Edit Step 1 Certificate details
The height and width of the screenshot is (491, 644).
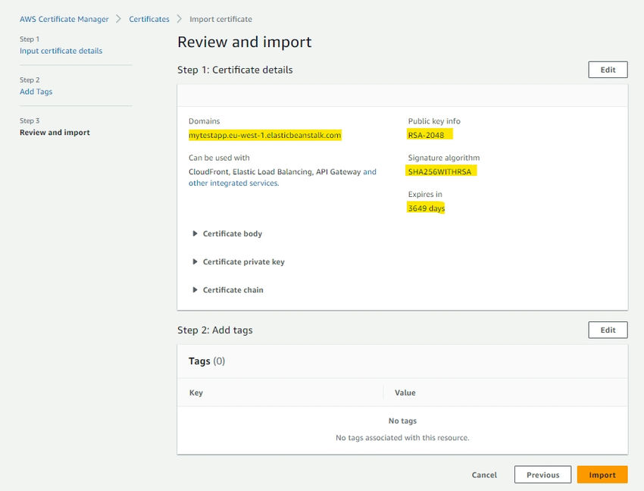tap(608, 70)
